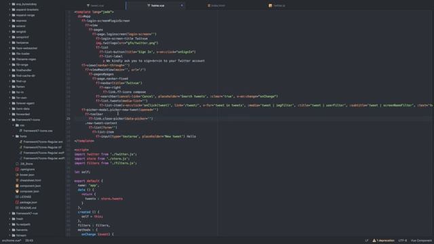Click the folder icon next to forever-agent
This screenshot has width=434, height=244.
tap(14, 103)
